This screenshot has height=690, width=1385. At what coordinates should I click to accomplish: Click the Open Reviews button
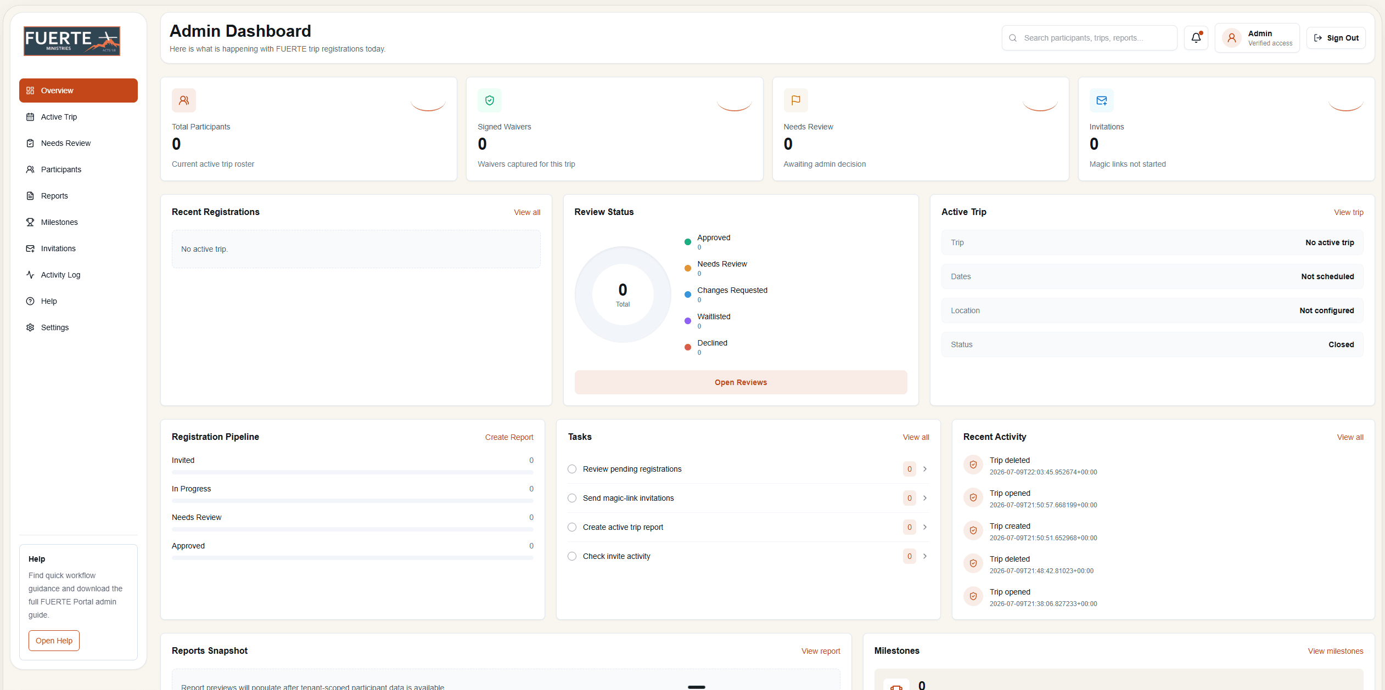(x=741, y=382)
